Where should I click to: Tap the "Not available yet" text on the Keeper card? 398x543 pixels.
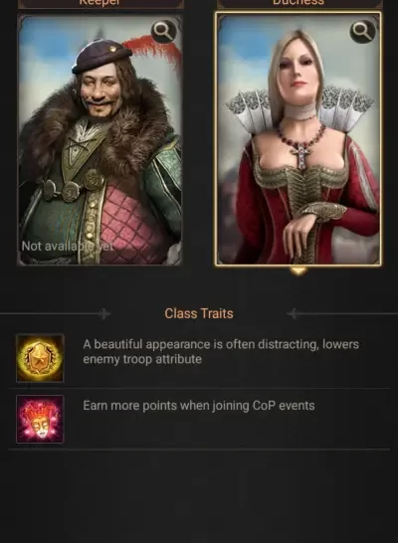tap(68, 247)
